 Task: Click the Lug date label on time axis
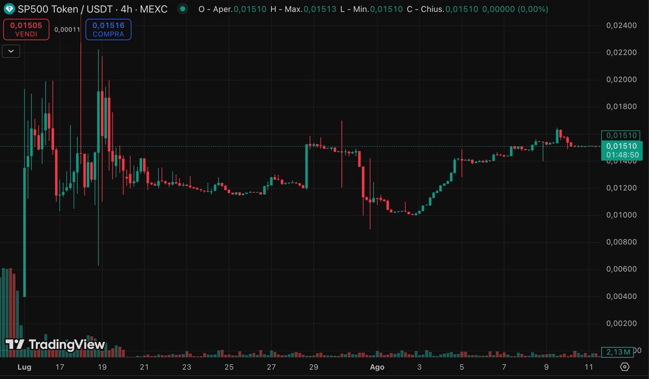point(24,368)
